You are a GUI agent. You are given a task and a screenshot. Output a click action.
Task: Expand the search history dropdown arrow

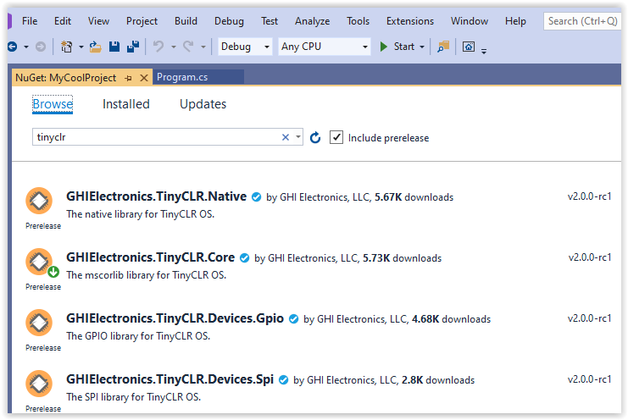[x=298, y=137]
